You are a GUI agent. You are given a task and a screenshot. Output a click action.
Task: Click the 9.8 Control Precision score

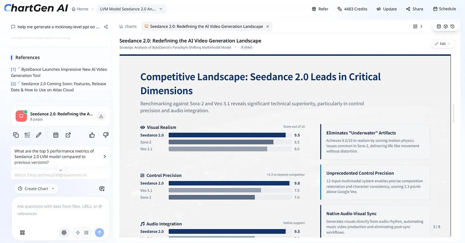[297, 183]
